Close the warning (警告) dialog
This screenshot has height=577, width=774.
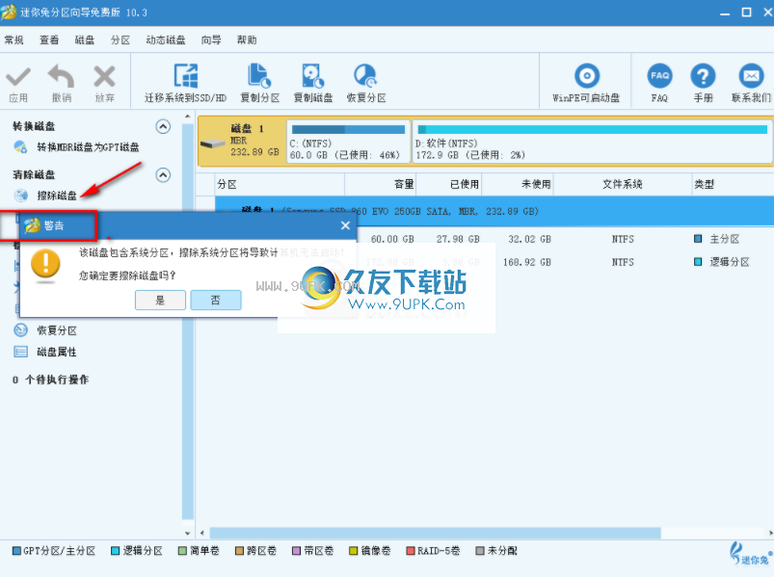click(x=345, y=225)
